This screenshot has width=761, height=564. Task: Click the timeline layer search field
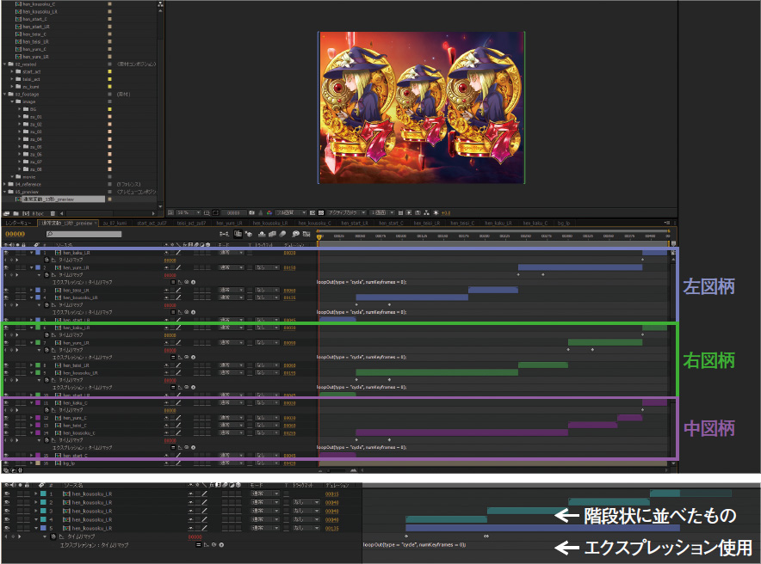[84, 234]
